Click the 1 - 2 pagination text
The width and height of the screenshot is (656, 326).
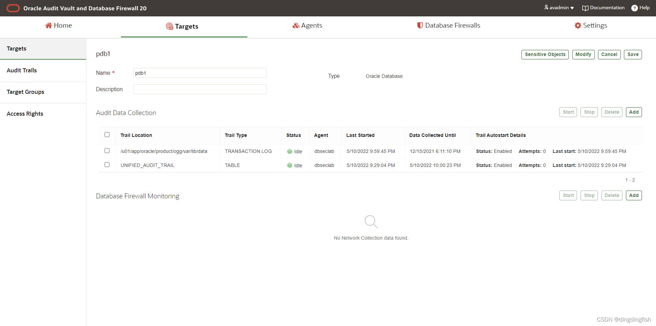(630, 180)
